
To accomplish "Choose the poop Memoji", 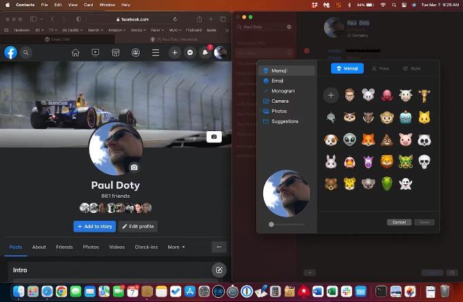I will (387, 140).
